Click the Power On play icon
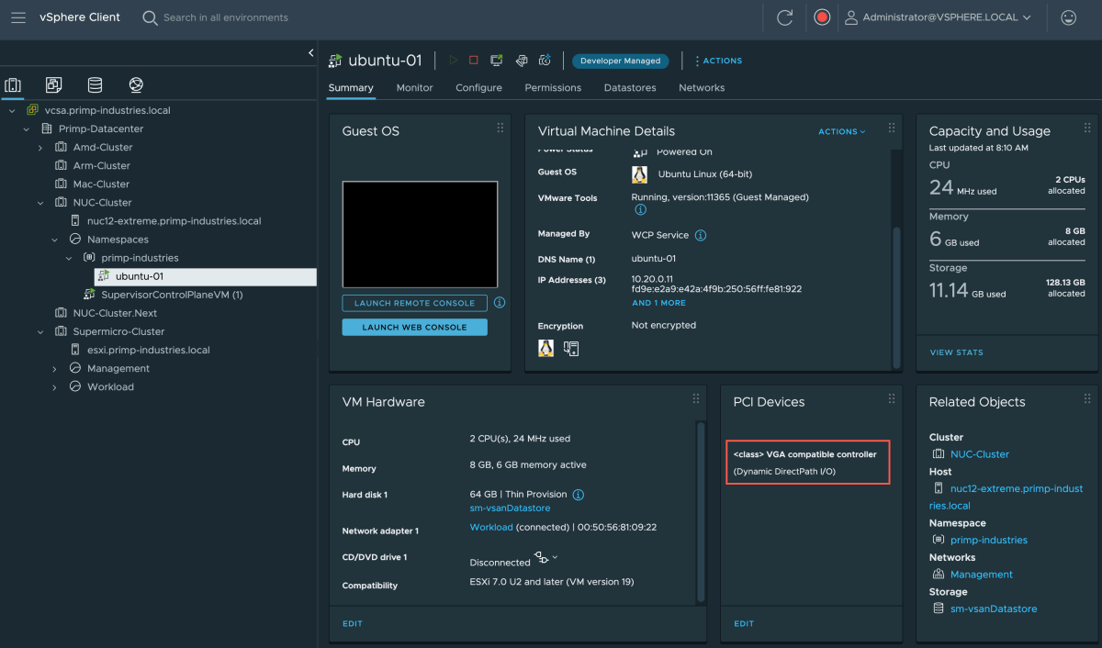 click(453, 61)
